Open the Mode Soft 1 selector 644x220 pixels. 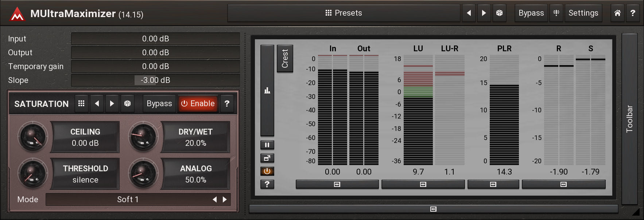[x=128, y=199]
